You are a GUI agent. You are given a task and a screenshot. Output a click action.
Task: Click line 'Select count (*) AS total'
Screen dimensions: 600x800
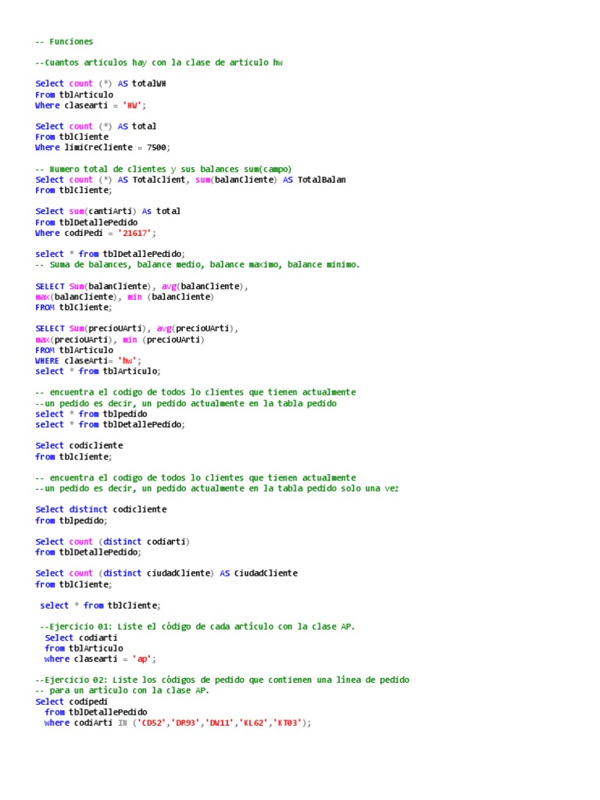[96, 126]
